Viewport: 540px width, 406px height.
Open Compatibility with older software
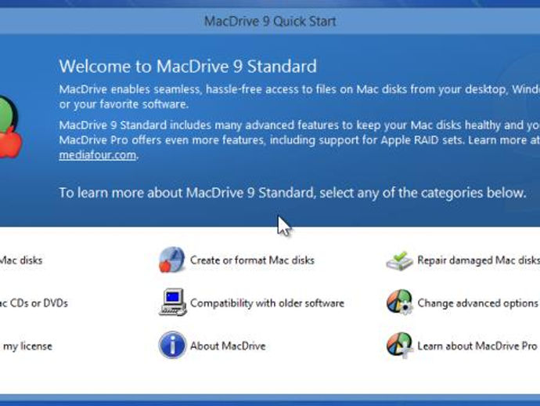(267, 303)
